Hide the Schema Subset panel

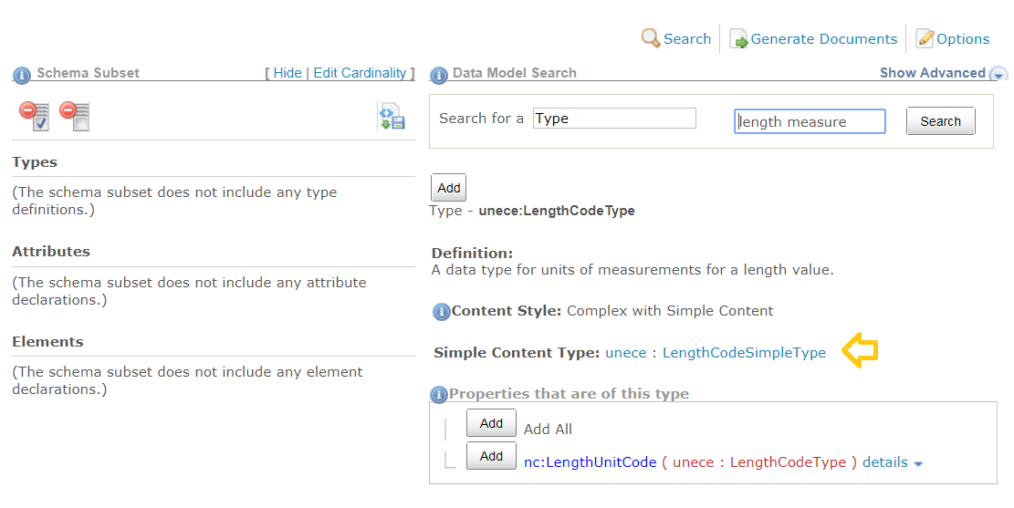click(287, 73)
